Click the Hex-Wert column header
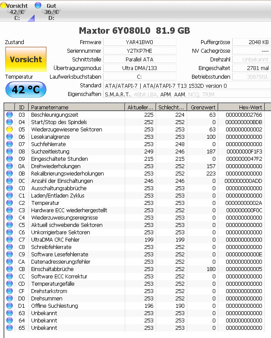This screenshot has height=338, width=271. 242,107
